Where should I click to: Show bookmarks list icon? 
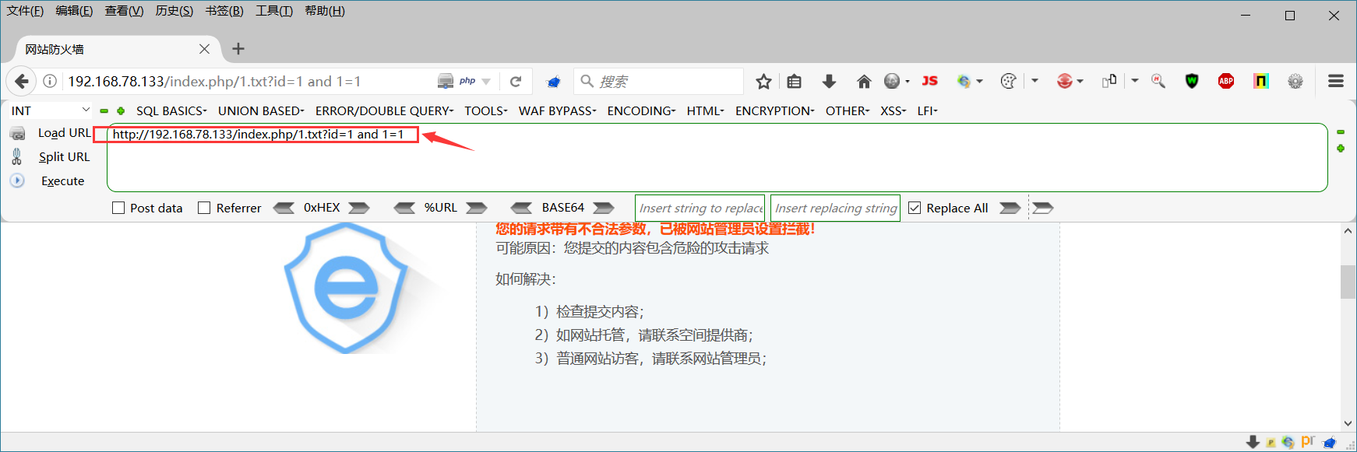[x=794, y=81]
